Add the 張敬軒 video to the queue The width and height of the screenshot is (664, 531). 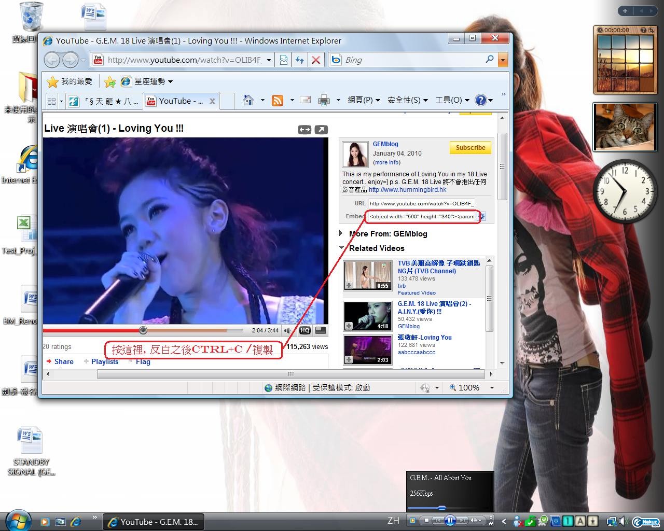[349, 359]
